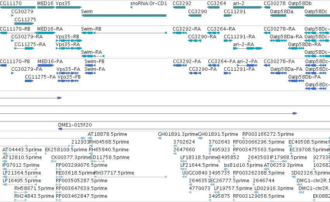The width and height of the screenshot is (330, 202).
Task: Select EST RP003462847.5prime
Action: [81, 196]
